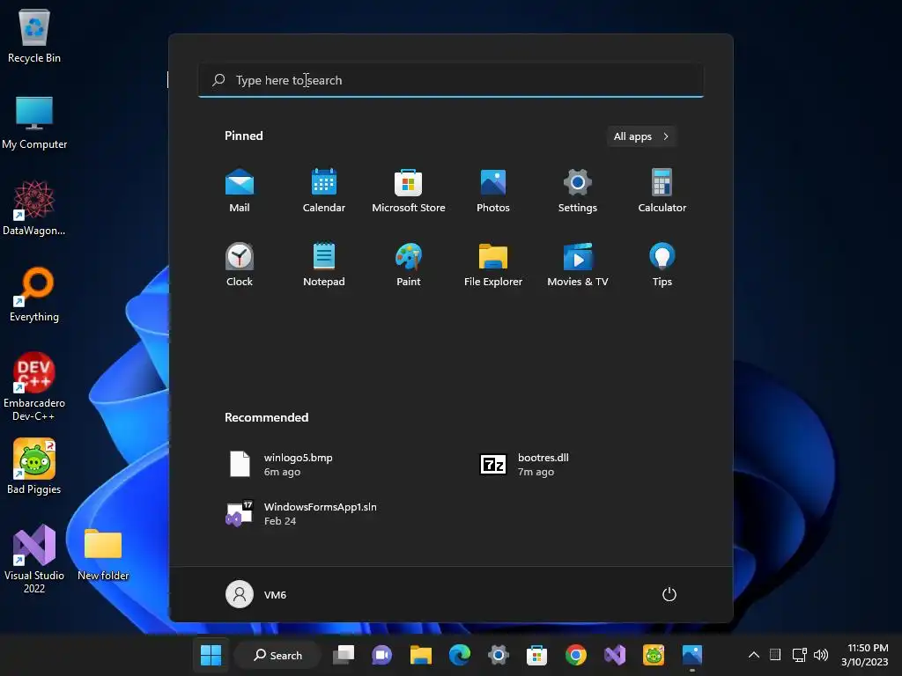This screenshot has width=902, height=676.
Task: Launch Notepad from Pinned
Action: 324,264
